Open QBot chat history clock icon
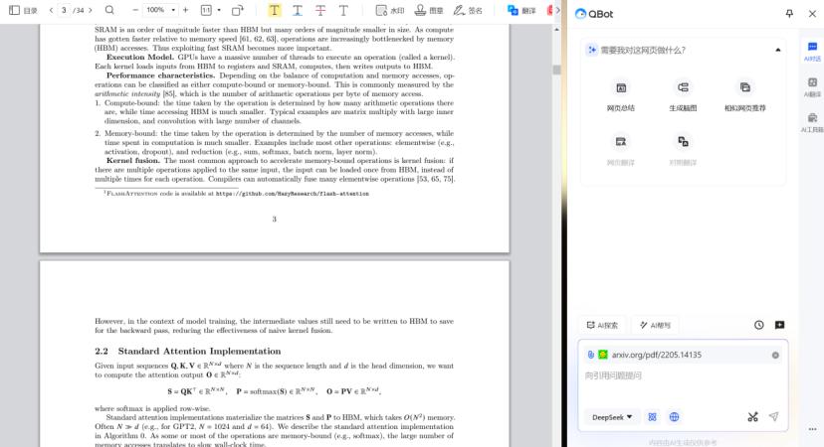The height and width of the screenshot is (447, 824). coord(759,325)
